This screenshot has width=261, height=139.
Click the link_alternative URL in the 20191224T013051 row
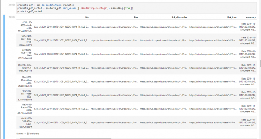(x=163, y=82)
